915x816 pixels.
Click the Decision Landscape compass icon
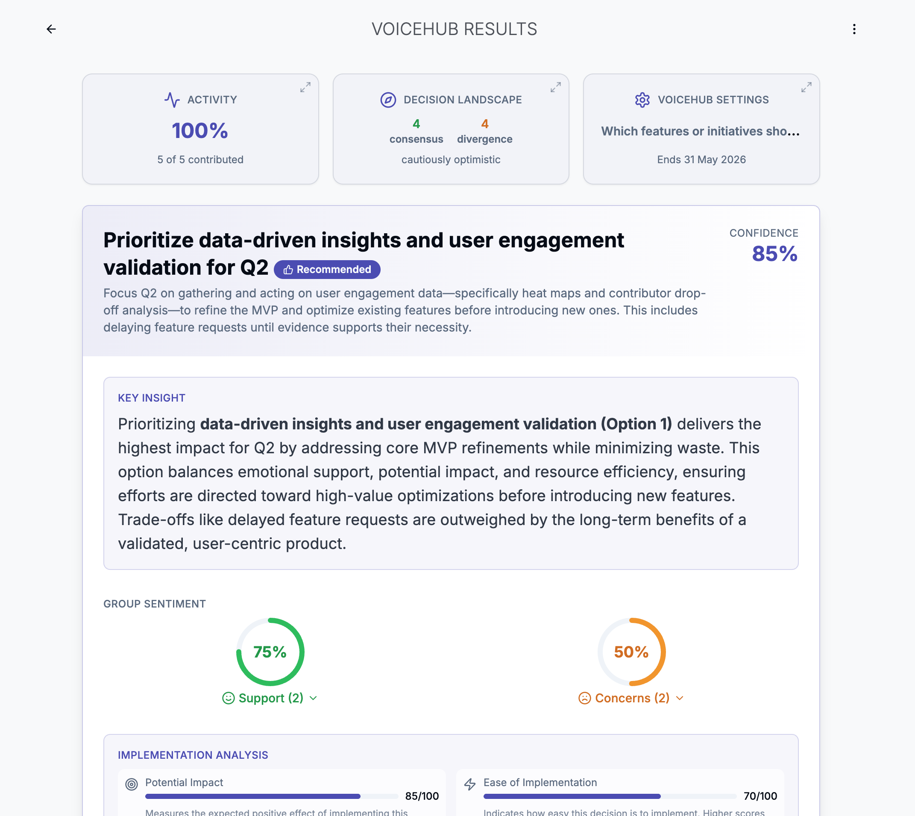388,100
